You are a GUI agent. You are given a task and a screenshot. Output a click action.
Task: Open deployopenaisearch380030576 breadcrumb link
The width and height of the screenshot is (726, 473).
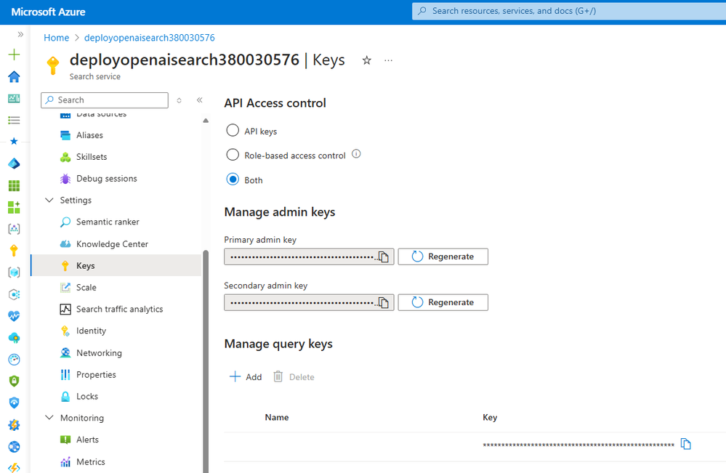point(150,38)
